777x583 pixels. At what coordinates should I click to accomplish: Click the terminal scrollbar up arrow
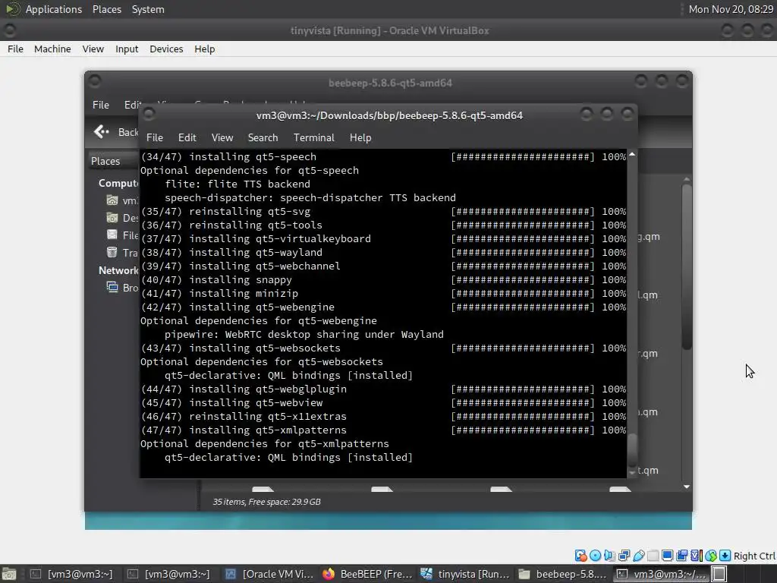[632, 155]
